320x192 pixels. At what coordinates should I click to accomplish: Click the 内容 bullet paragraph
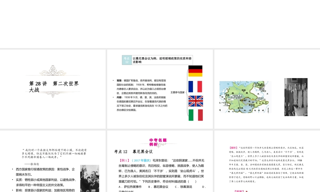[142, 104]
